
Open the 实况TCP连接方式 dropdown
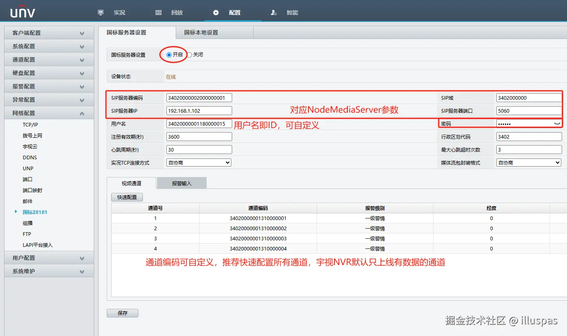pyautogui.click(x=199, y=163)
